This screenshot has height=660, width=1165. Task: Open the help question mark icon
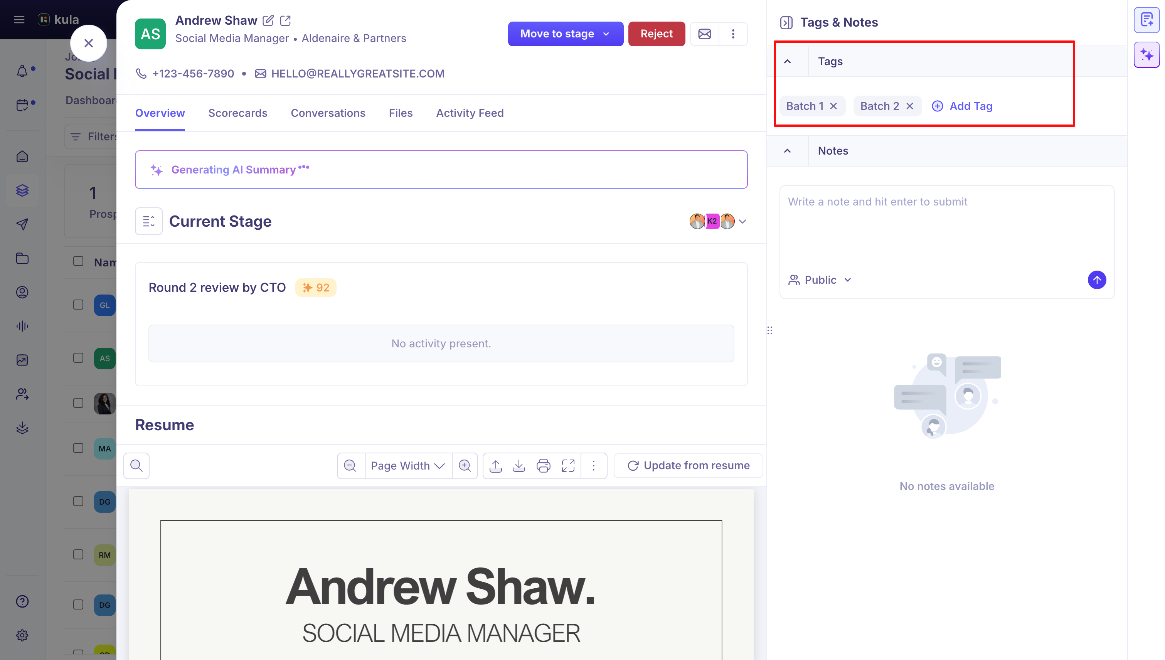point(22,601)
